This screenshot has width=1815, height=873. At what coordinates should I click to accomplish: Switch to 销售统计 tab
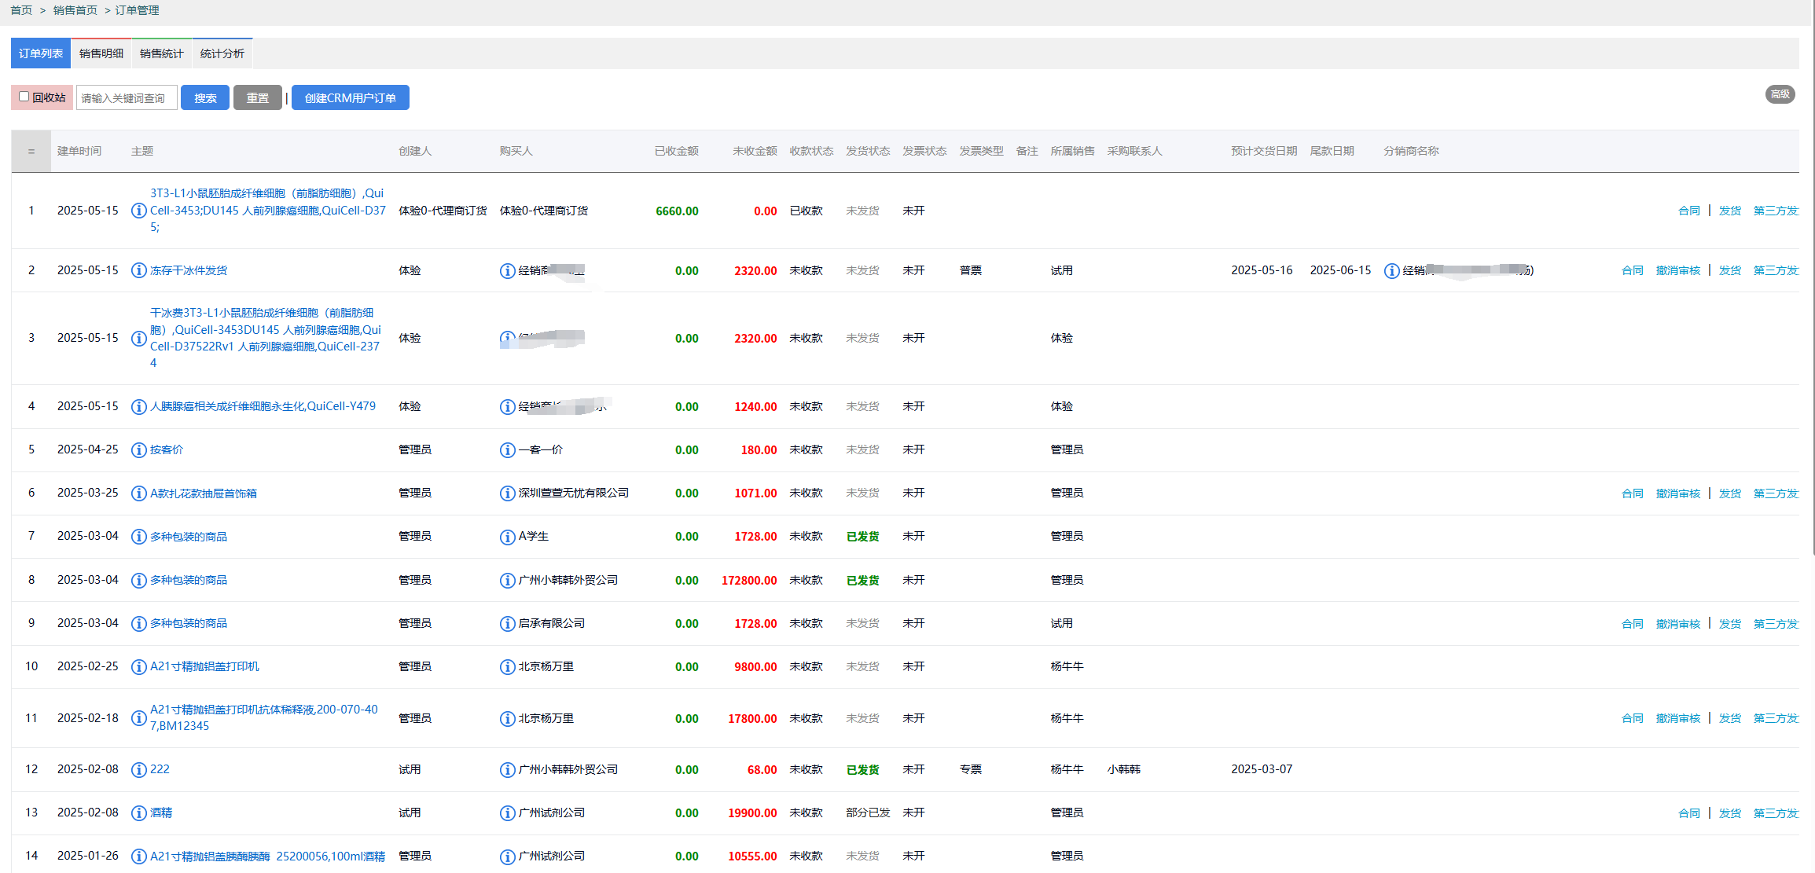(x=162, y=53)
